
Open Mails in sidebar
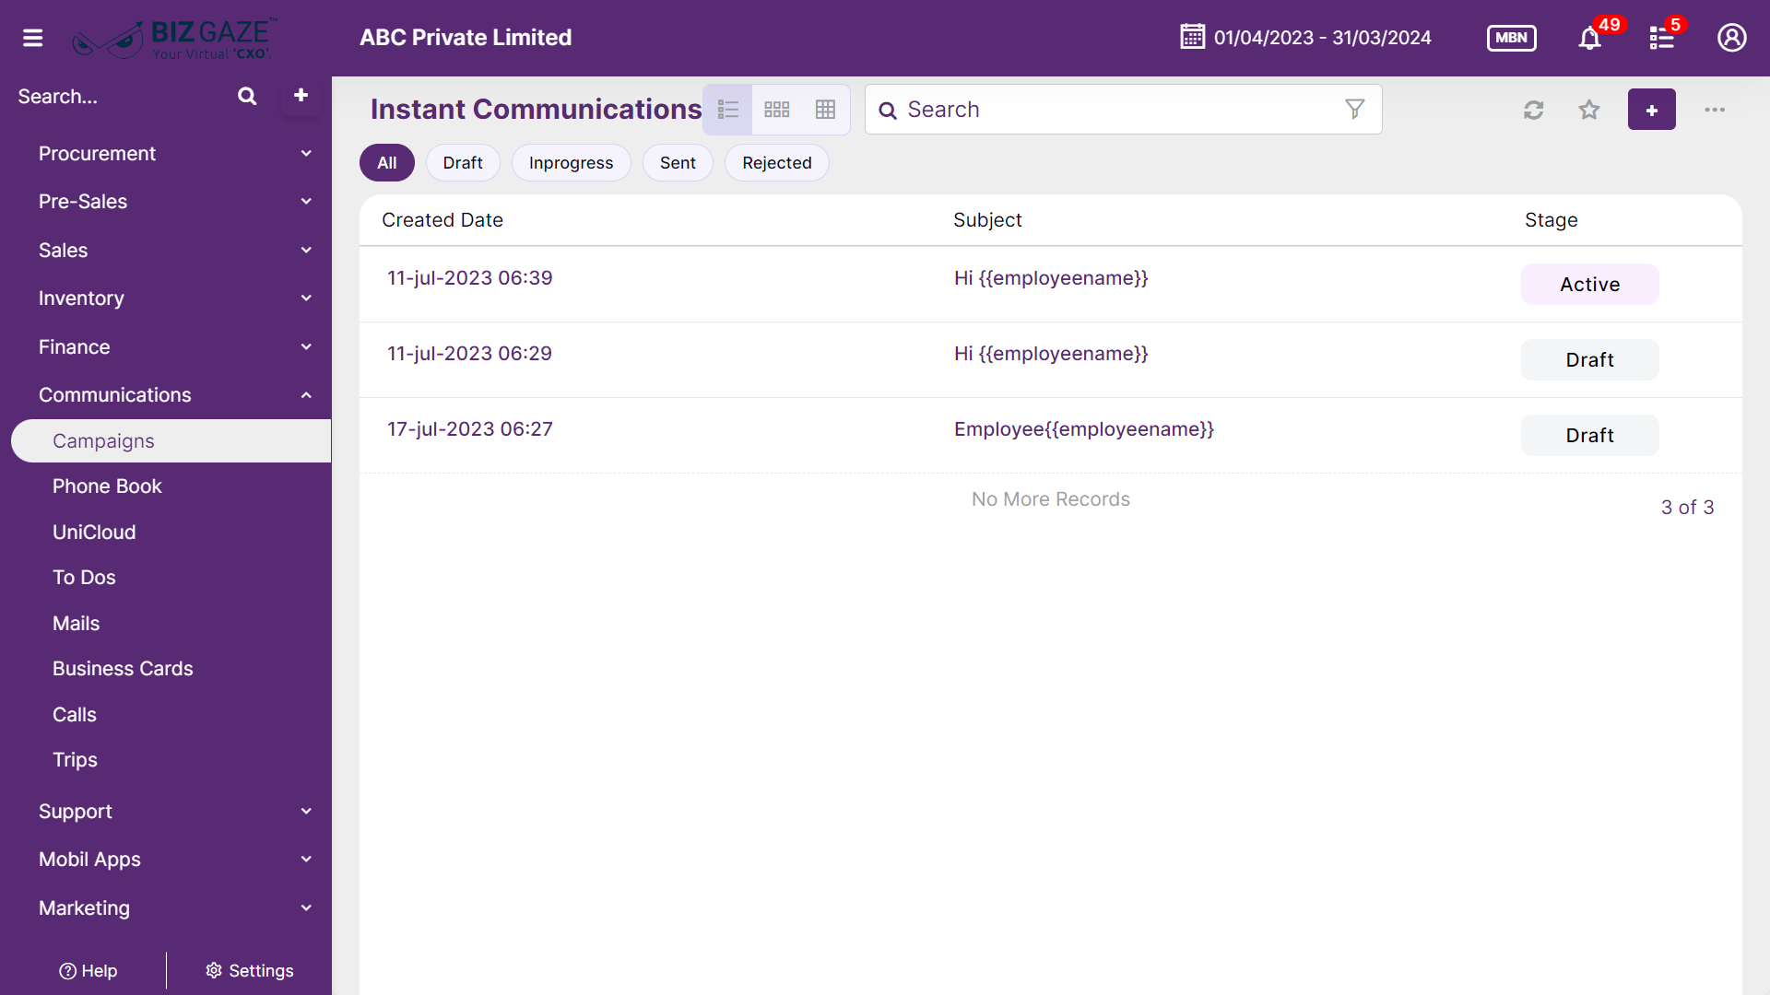76,623
